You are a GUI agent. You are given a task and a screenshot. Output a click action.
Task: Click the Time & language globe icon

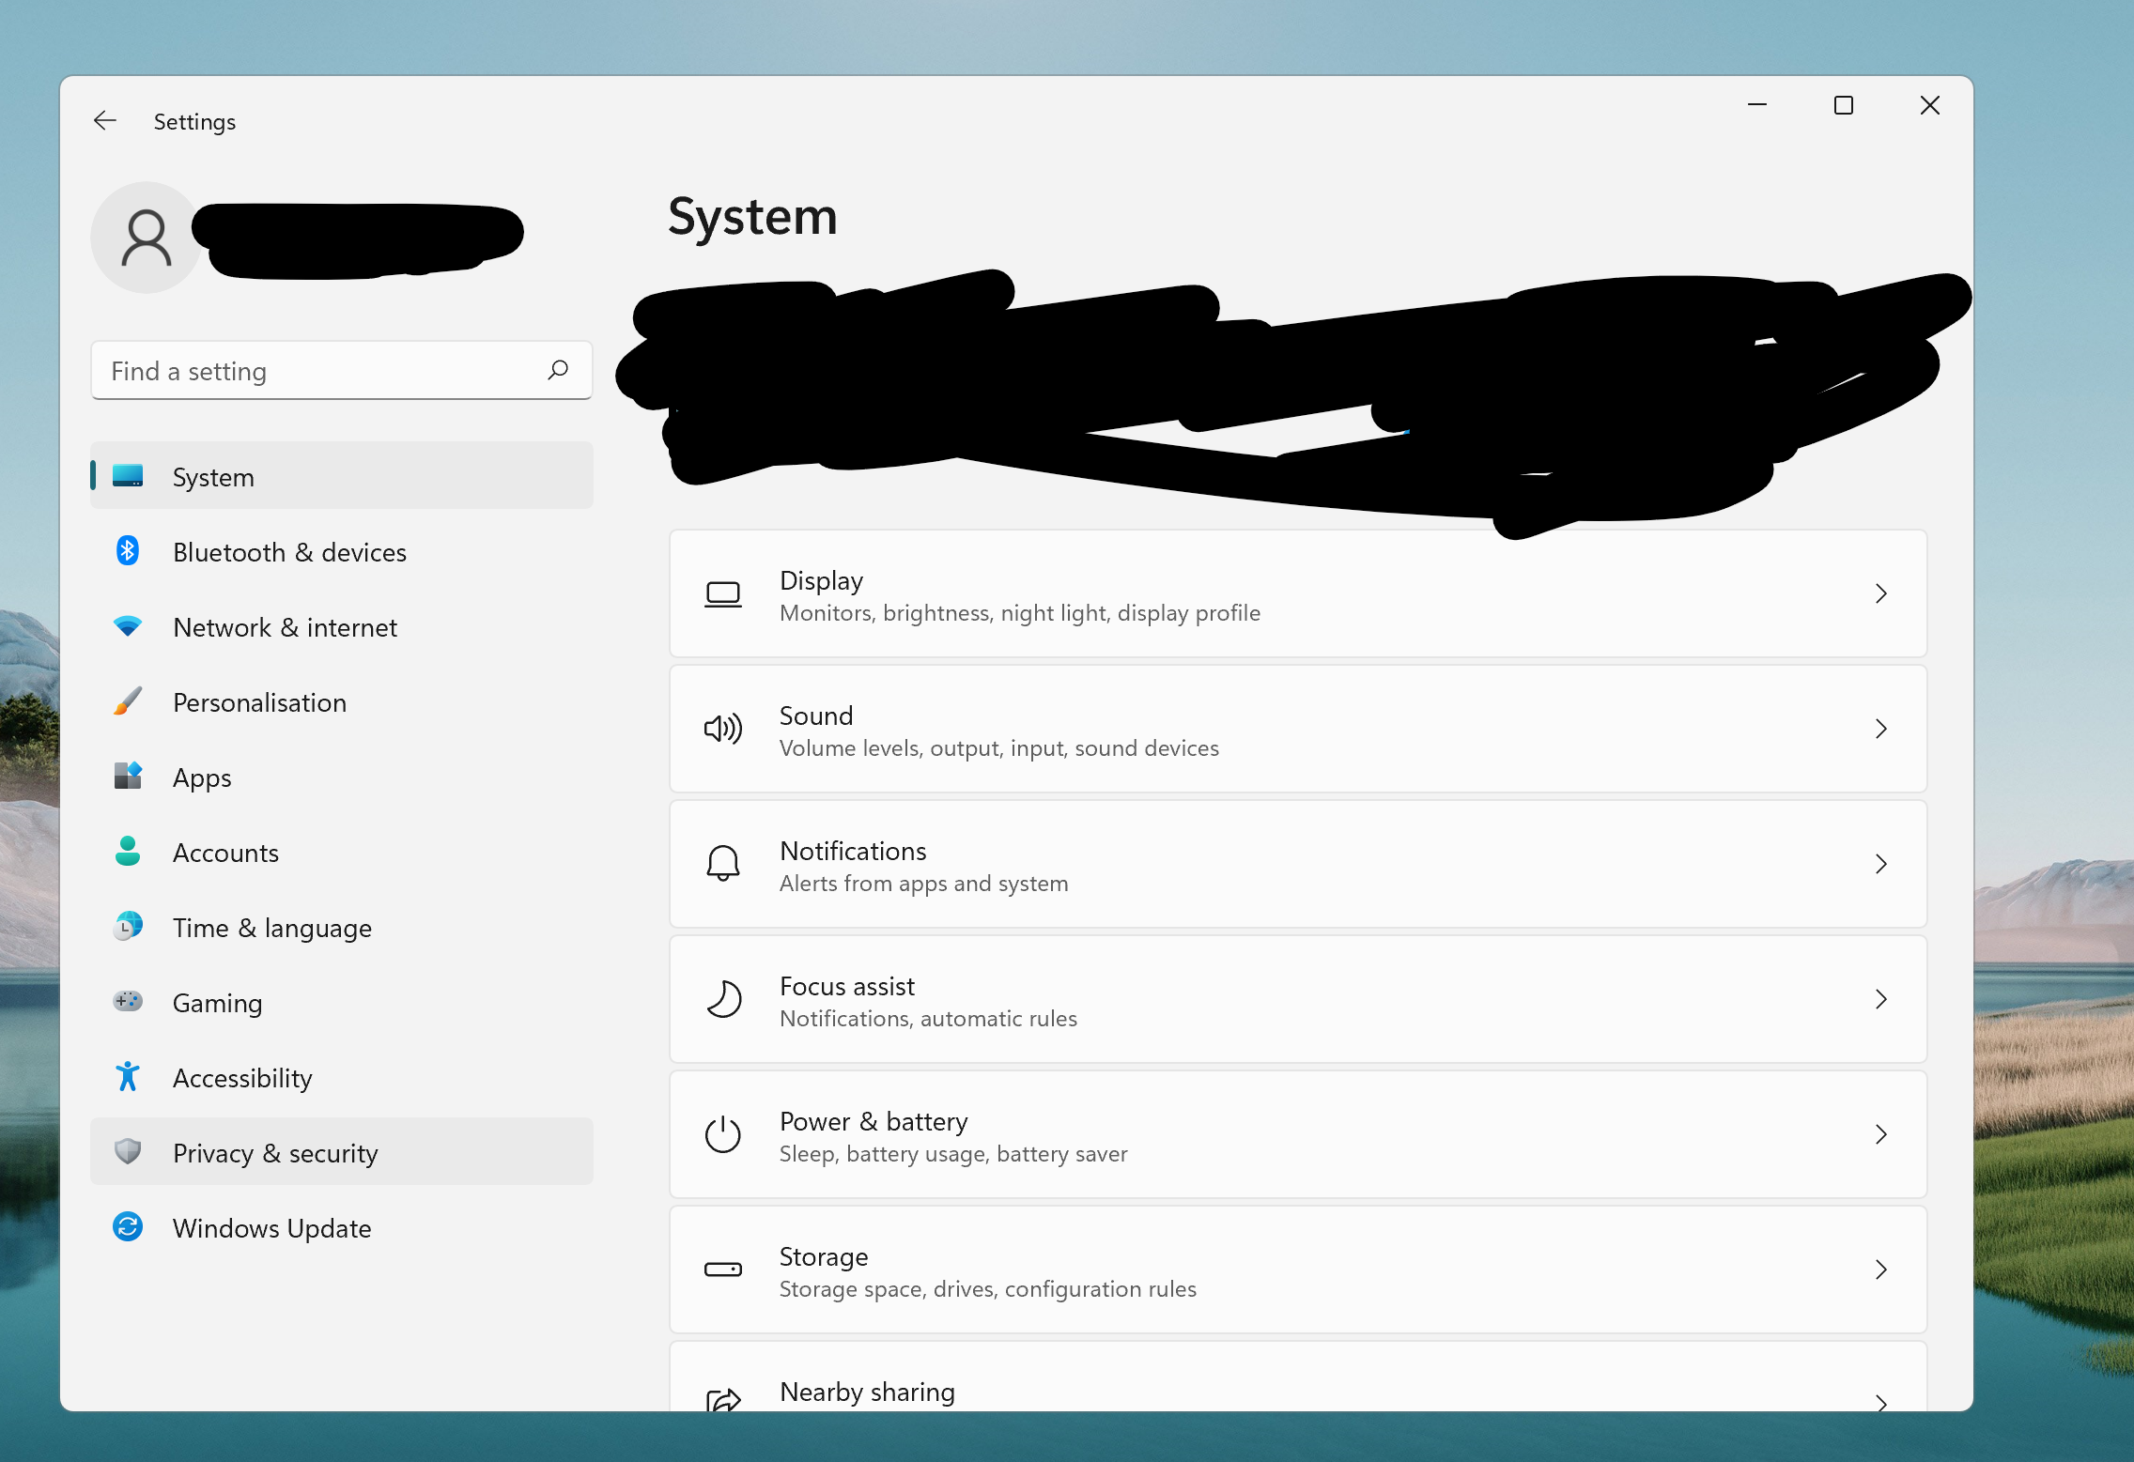coord(128,927)
